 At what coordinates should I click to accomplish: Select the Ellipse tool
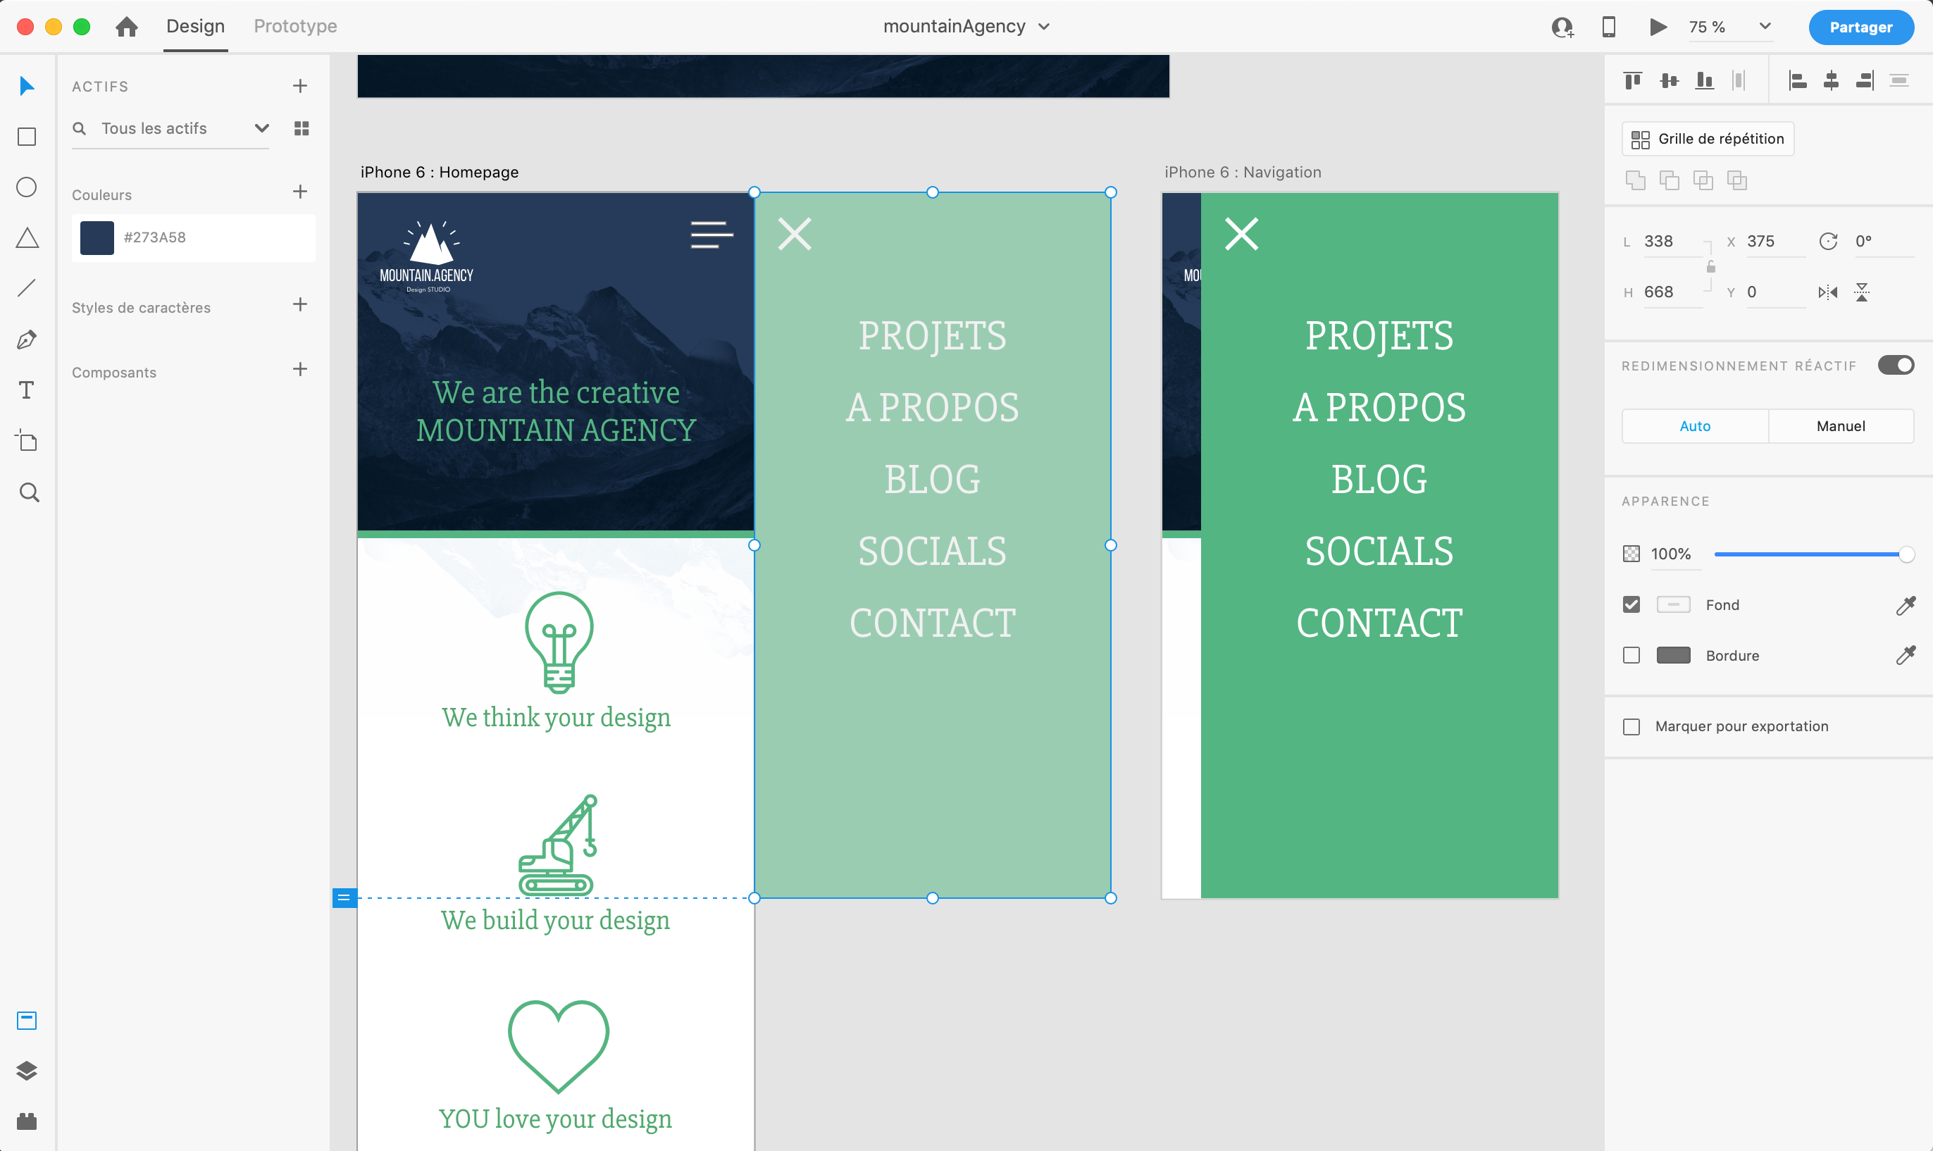[27, 187]
